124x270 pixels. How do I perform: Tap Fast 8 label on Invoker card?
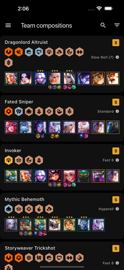[108, 160]
